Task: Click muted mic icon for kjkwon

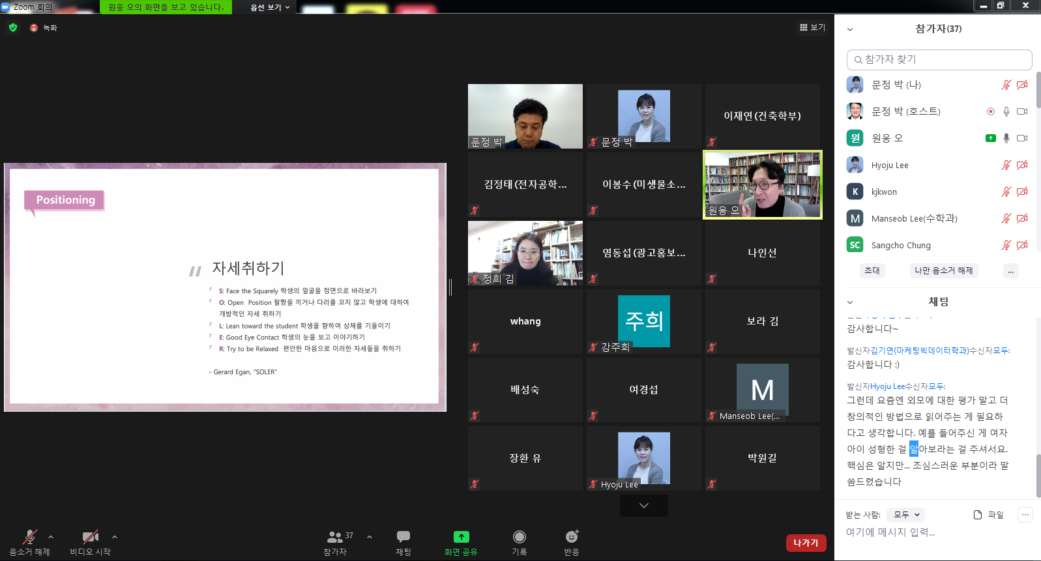Action: (x=1006, y=192)
